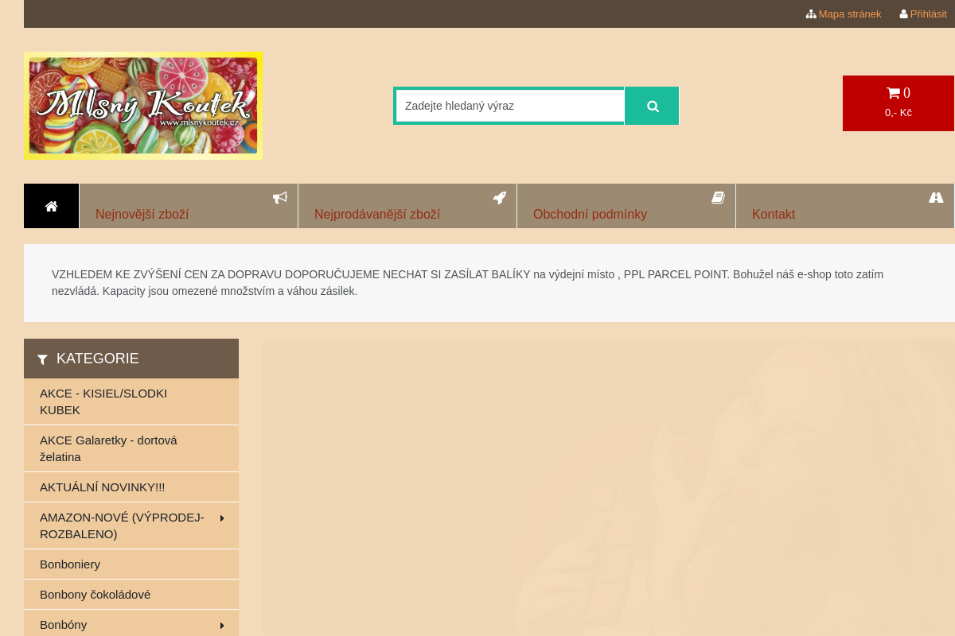Click the Přihlásit login link

tap(929, 14)
